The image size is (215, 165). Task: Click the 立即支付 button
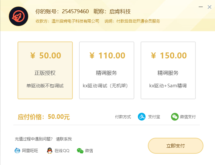pyautogui.click(x=176, y=146)
